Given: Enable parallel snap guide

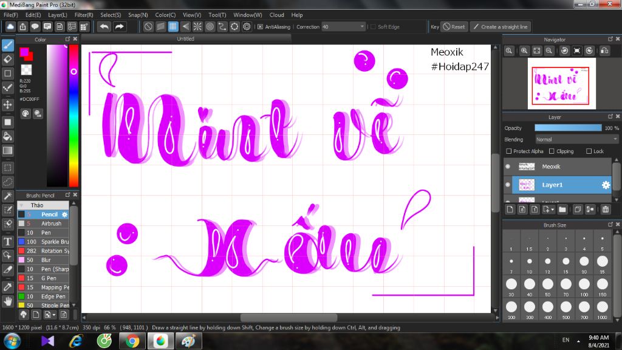Looking at the screenshot, I should coord(160,27).
